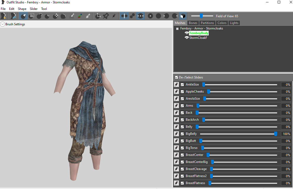
Task: Uncheck the Back slider checkbox
Action: click(182, 113)
